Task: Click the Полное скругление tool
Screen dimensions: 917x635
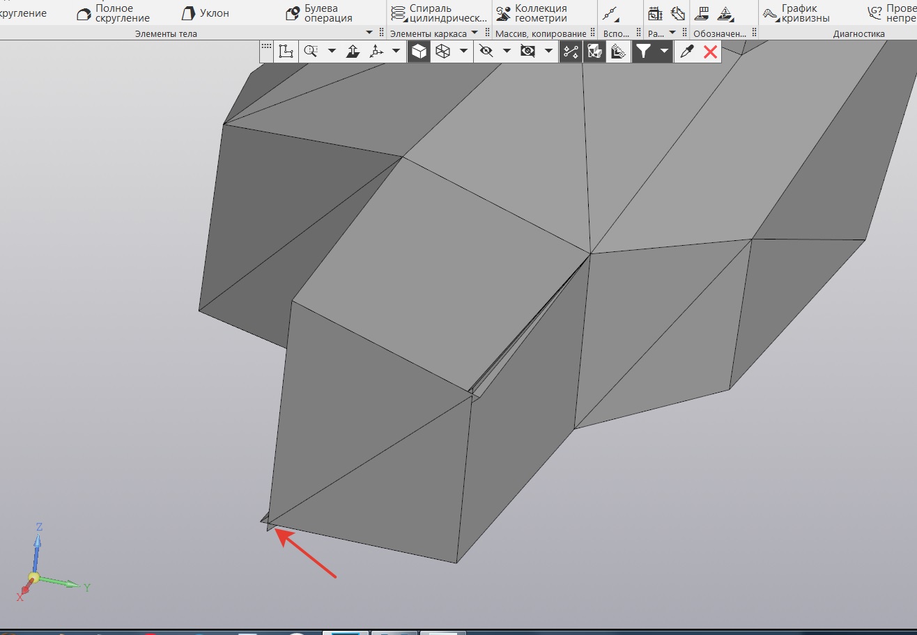Action: 113,13
